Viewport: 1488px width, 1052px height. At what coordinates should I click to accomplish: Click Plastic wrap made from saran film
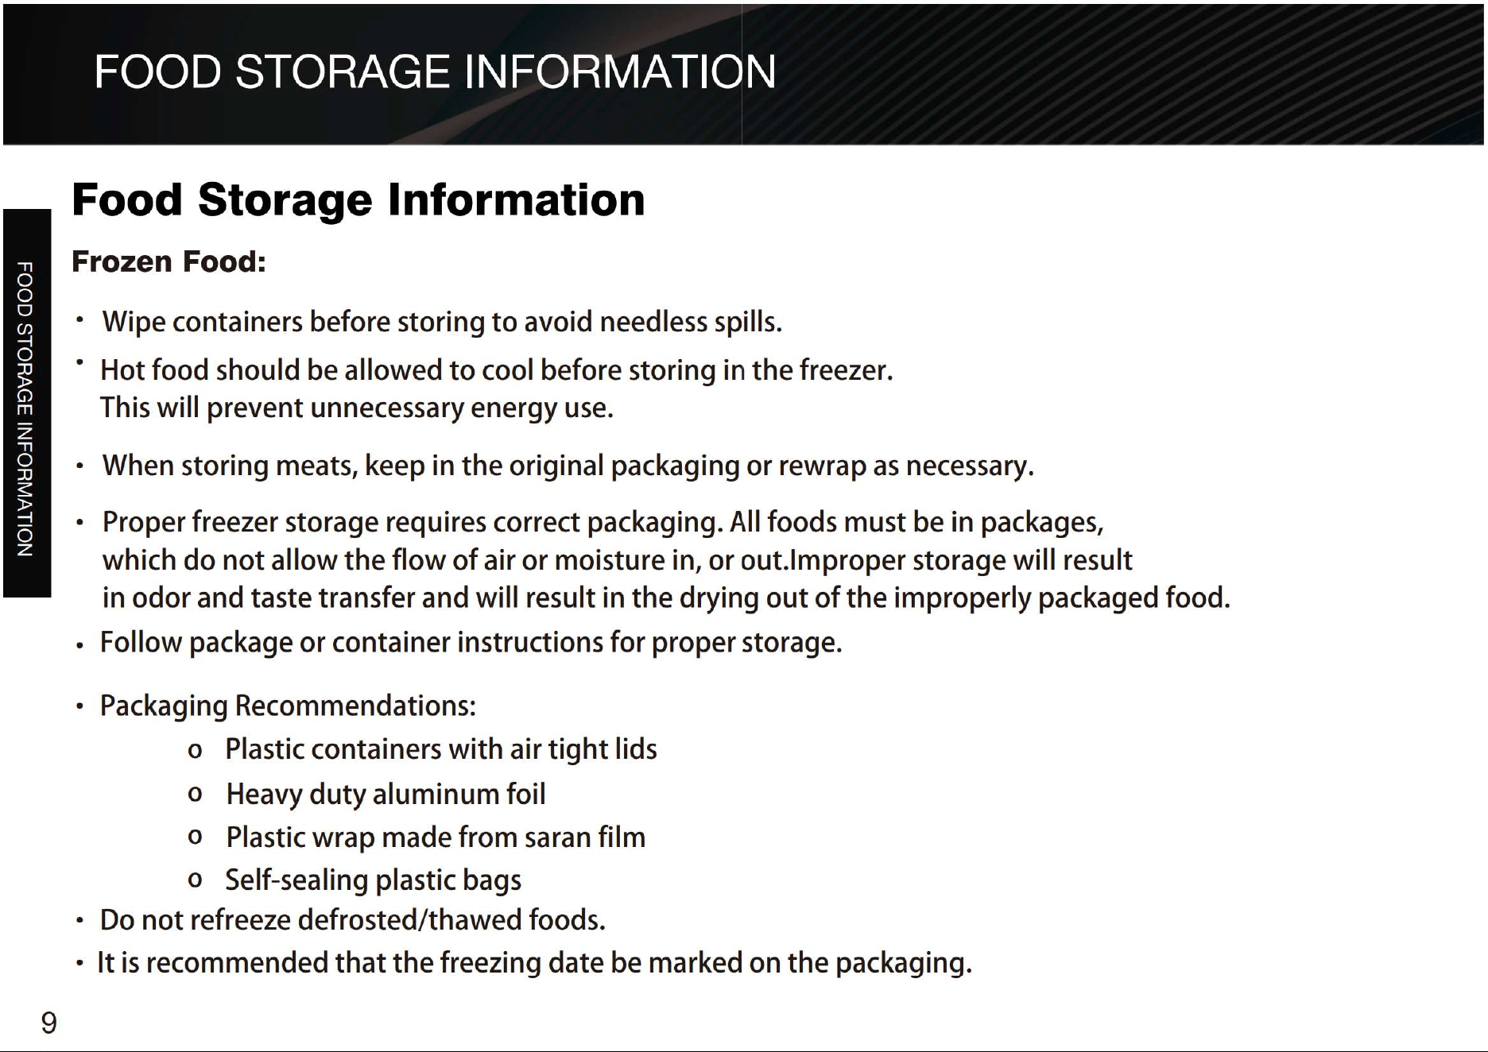436,837
